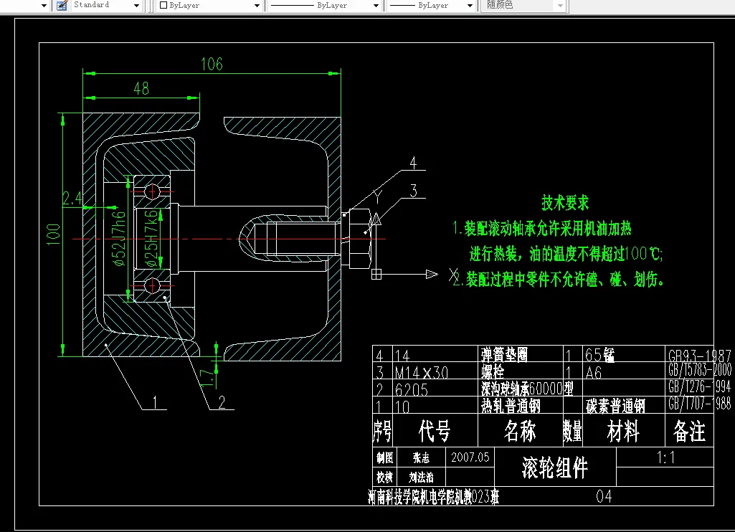Select the 2.4 dimension text

[x=72, y=199]
